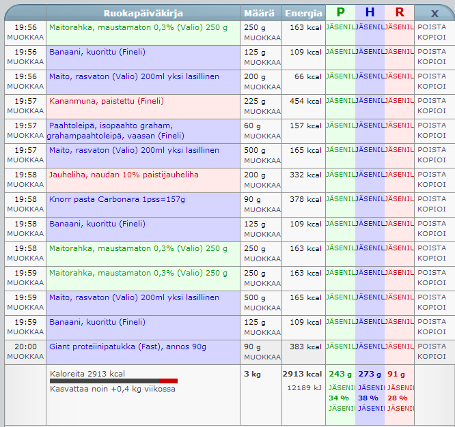
Task: Click amount MUOKKAA under Jauheliha 200 g
Action: 262,185
